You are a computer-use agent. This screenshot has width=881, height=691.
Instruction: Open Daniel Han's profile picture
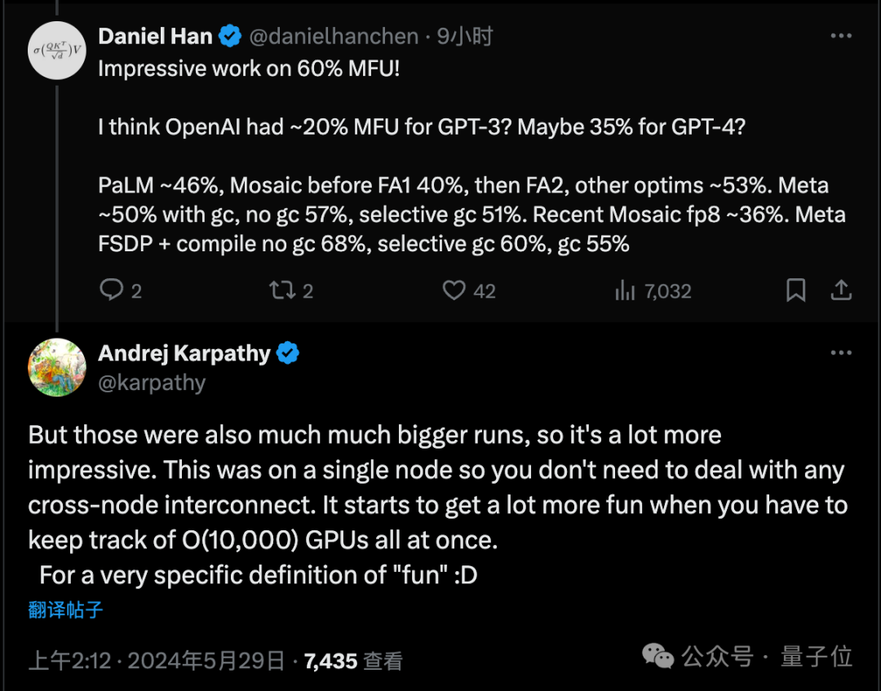tap(57, 51)
